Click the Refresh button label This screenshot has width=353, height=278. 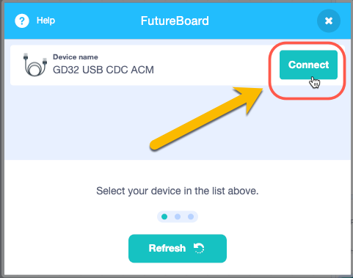pyautogui.click(x=167, y=248)
